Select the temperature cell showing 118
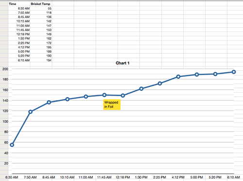243x181 pixels. 41,13
